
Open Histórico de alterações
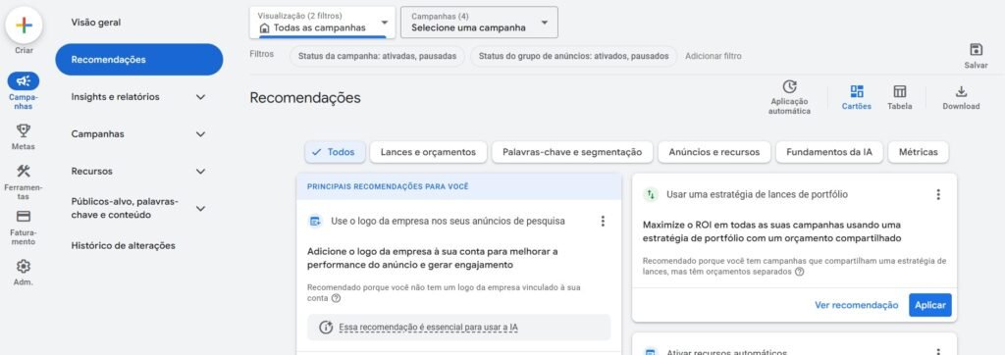tap(123, 245)
